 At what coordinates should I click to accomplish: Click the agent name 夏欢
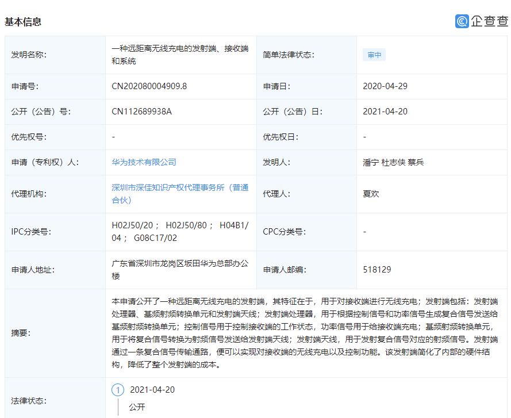click(x=371, y=194)
